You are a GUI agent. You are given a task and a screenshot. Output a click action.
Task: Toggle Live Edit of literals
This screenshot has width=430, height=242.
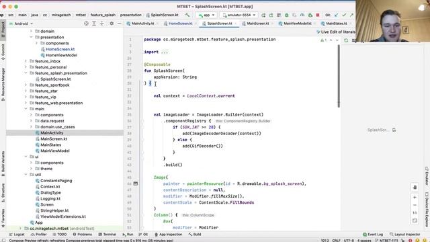336,32
